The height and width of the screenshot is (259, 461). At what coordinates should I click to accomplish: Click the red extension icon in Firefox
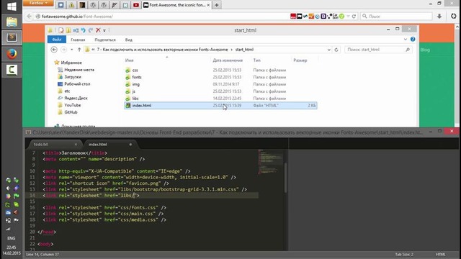[x=293, y=17]
